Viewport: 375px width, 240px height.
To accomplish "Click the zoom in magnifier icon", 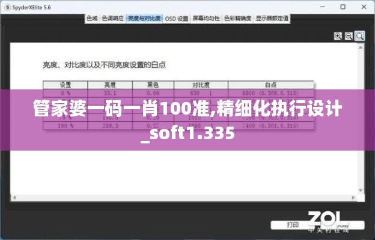I will click(x=338, y=36).
